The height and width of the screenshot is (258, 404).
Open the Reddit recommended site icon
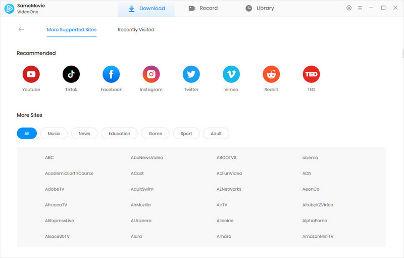point(271,74)
